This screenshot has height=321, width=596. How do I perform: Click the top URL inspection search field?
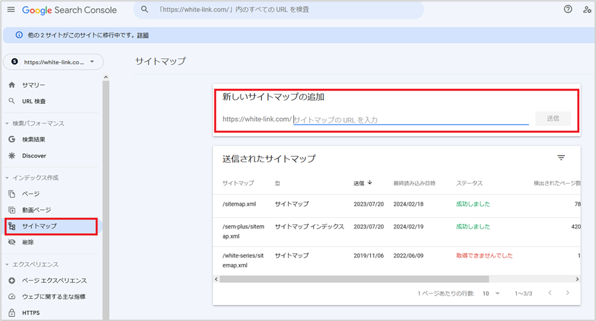(x=278, y=9)
